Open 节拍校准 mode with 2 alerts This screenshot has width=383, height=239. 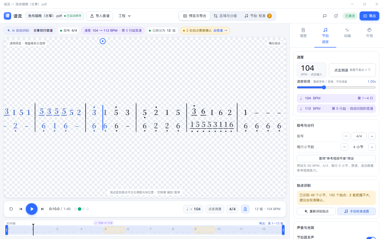click(258, 16)
